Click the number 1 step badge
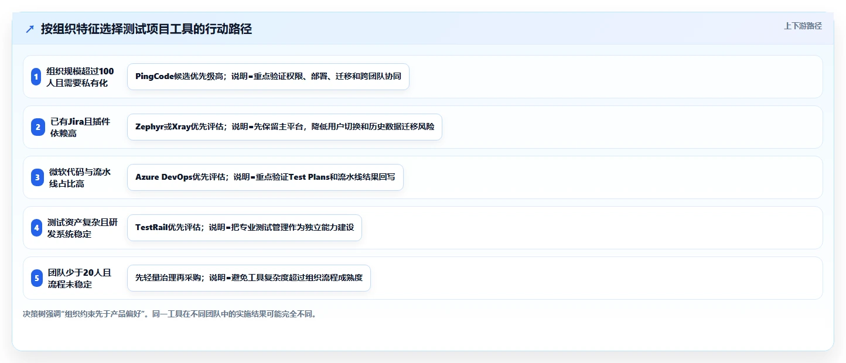Image resolution: width=846 pixels, height=363 pixels. click(36, 77)
